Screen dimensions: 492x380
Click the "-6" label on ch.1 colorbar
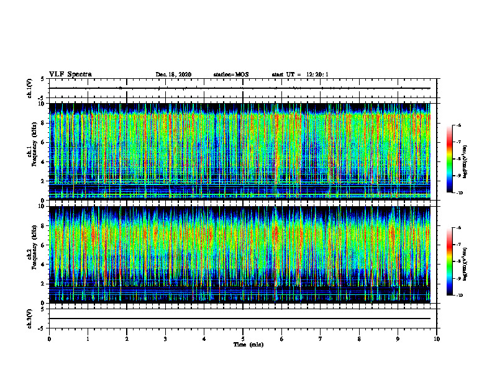pyautogui.click(x=458, y=125)
